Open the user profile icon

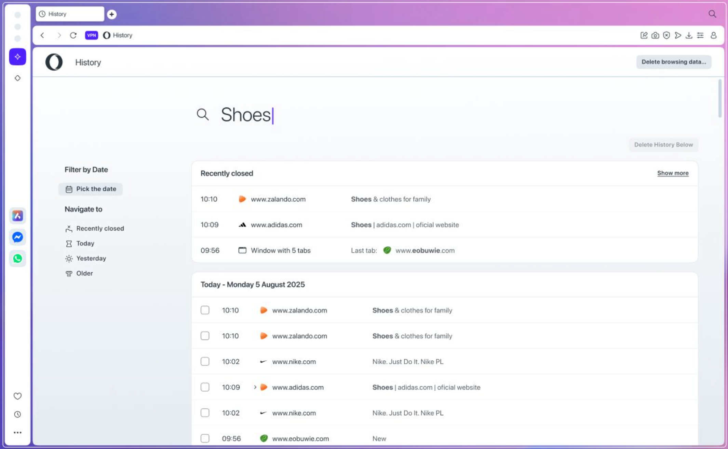click(713, 35)
